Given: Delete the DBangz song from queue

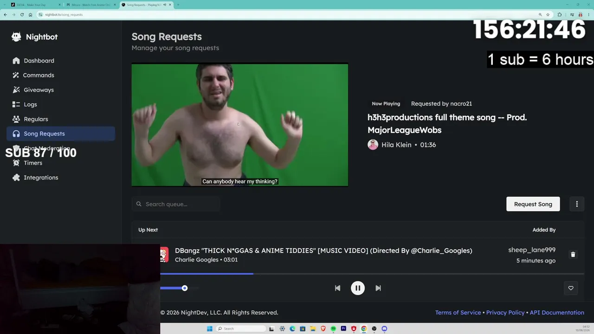Looking at the screenshot, I should (573, 255).
